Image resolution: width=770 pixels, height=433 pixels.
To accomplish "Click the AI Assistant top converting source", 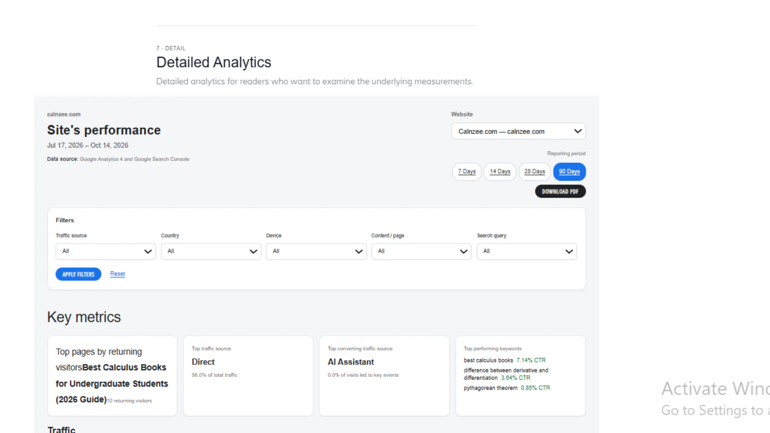I will (x=351, y=362).
